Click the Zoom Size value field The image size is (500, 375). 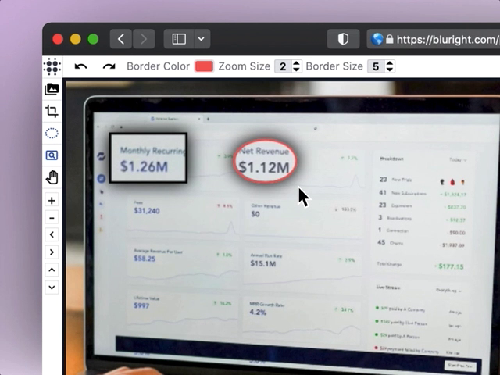tap(283, 66)
